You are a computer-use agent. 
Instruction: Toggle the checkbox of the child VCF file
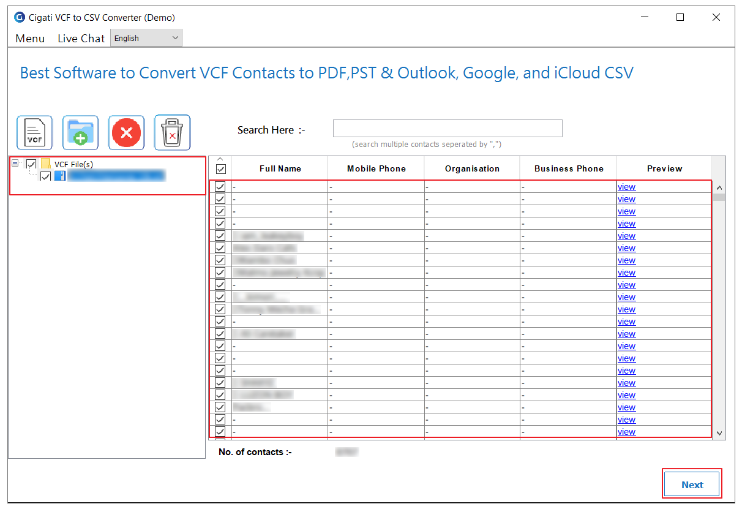pyautogui.click(x=45, y=176)
